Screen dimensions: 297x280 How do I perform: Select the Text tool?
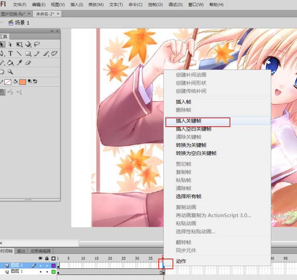tap(10, 53)
